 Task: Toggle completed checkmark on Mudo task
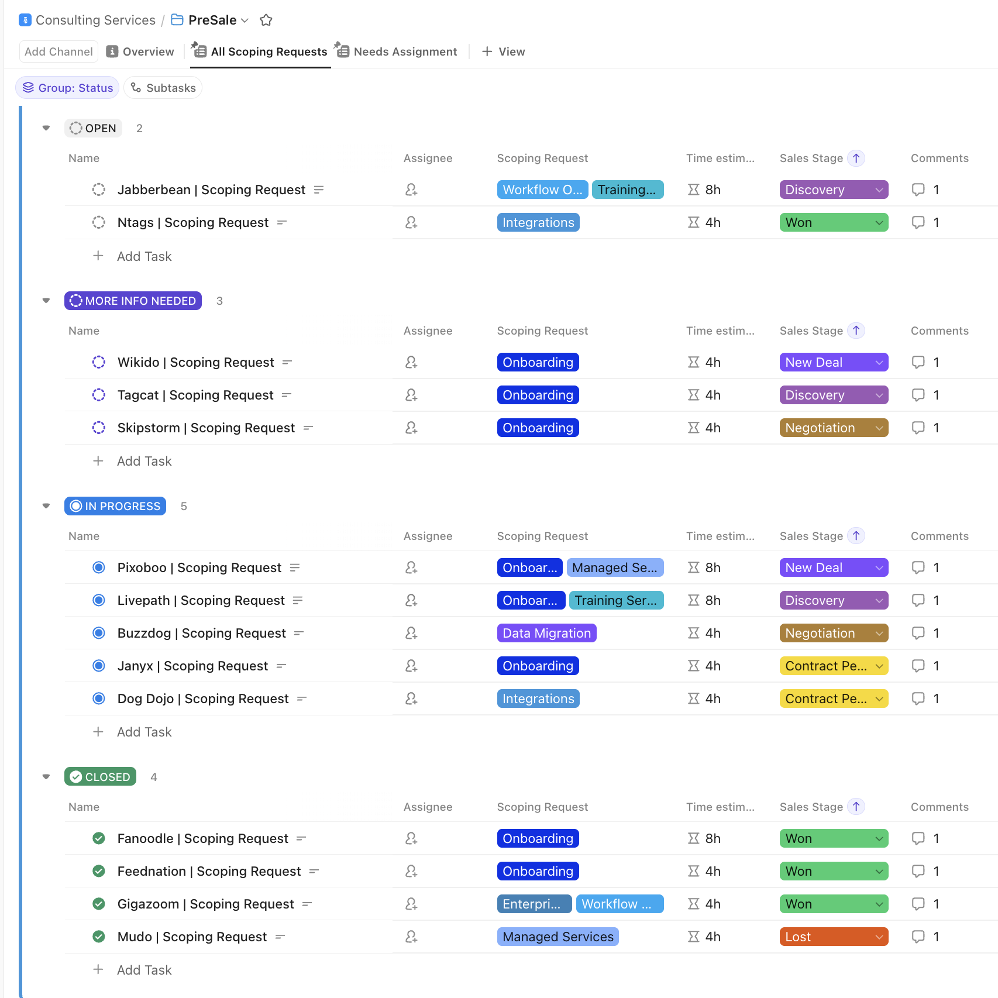coord(99,937)
